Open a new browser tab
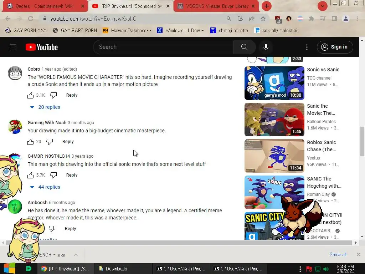Viewport: 365px width, 274px height. pyautogui.click(x=267, y=6)
